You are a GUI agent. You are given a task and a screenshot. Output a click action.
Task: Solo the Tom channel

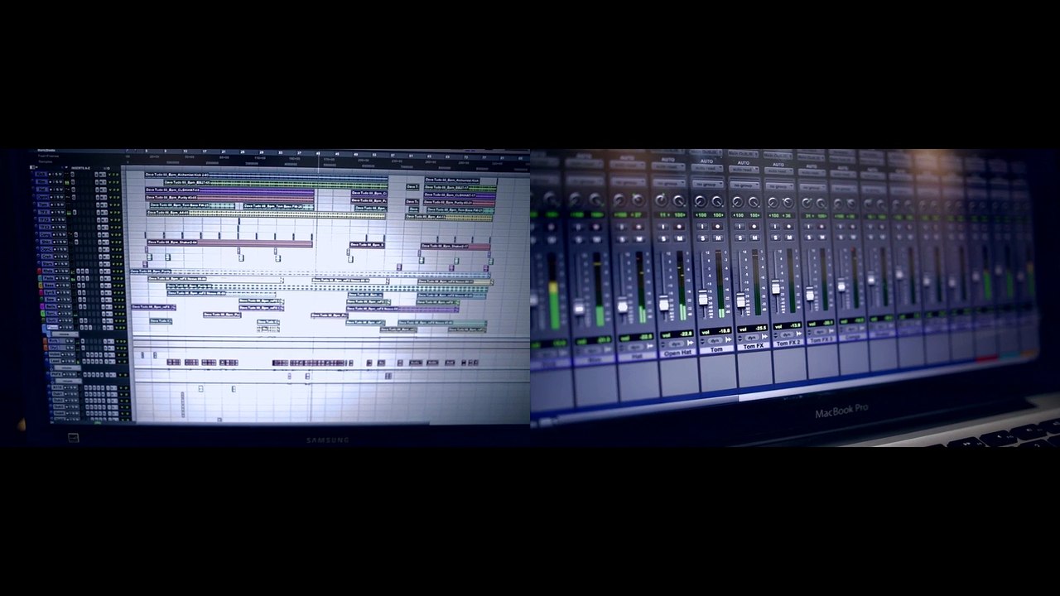click(x=703, y=238)
